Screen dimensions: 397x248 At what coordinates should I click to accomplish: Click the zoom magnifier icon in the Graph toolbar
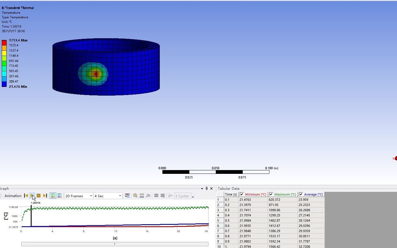click(135, 196)
